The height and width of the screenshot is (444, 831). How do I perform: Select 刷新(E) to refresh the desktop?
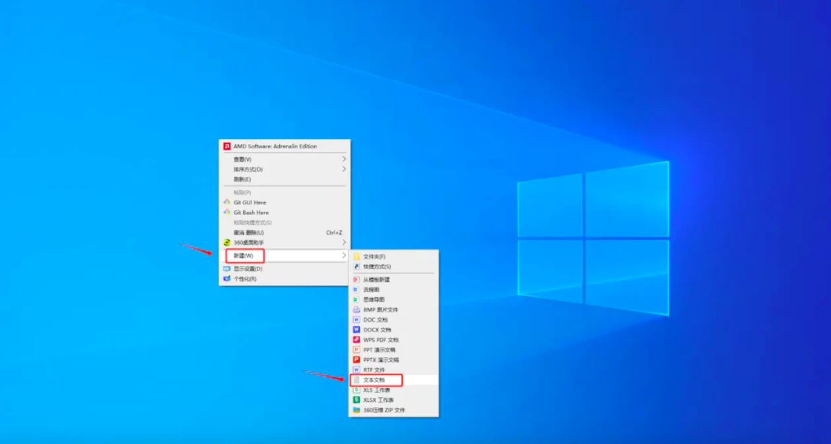pos(242,179)
